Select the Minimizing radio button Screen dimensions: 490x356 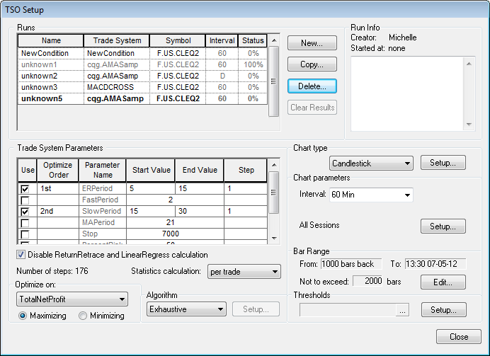(x=84, y=316)
